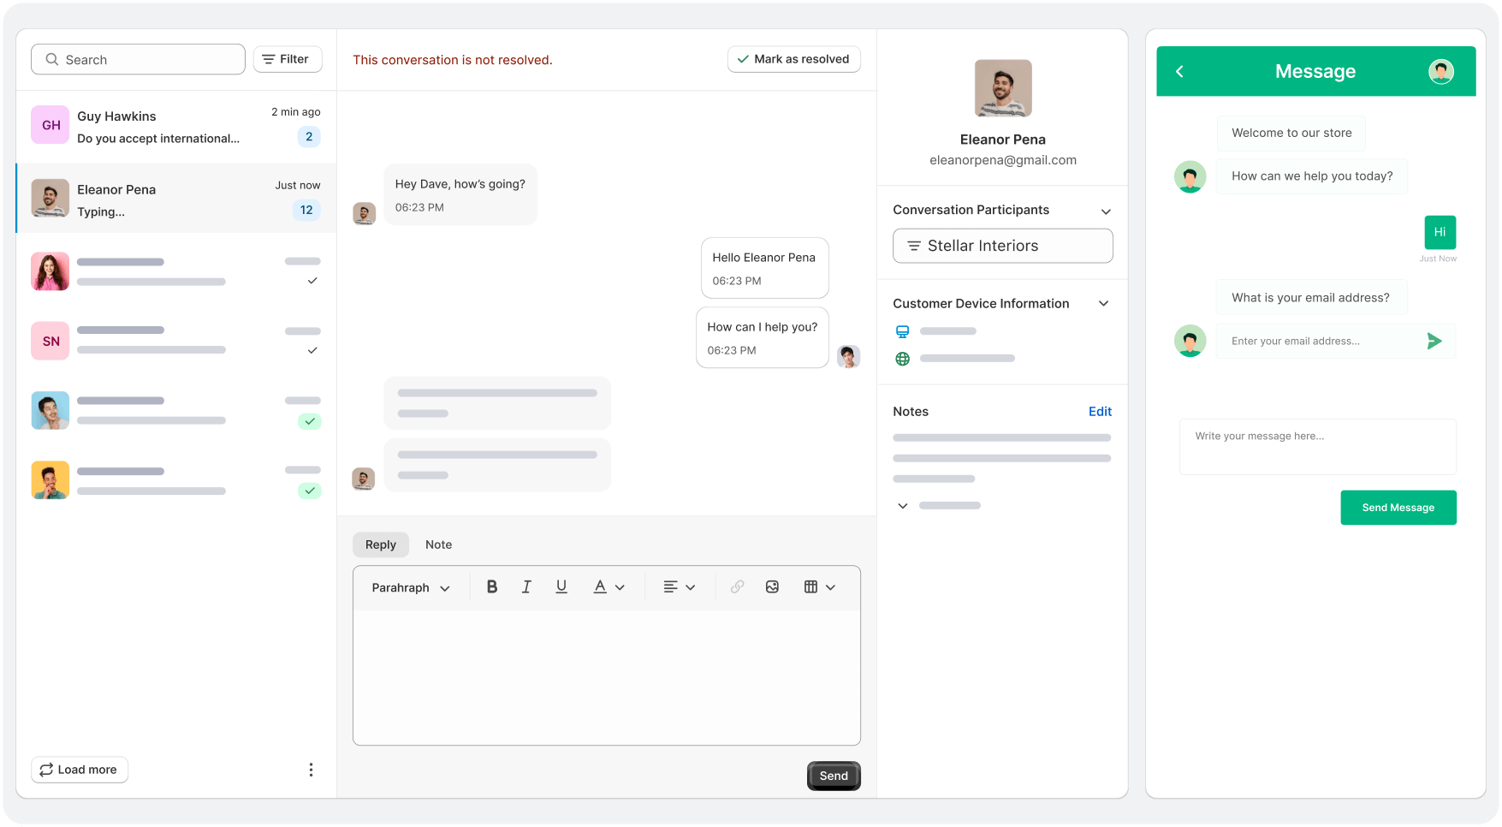Insert an image into the reply
Viewport: 1502px width, 827px height.
[772, 586]
